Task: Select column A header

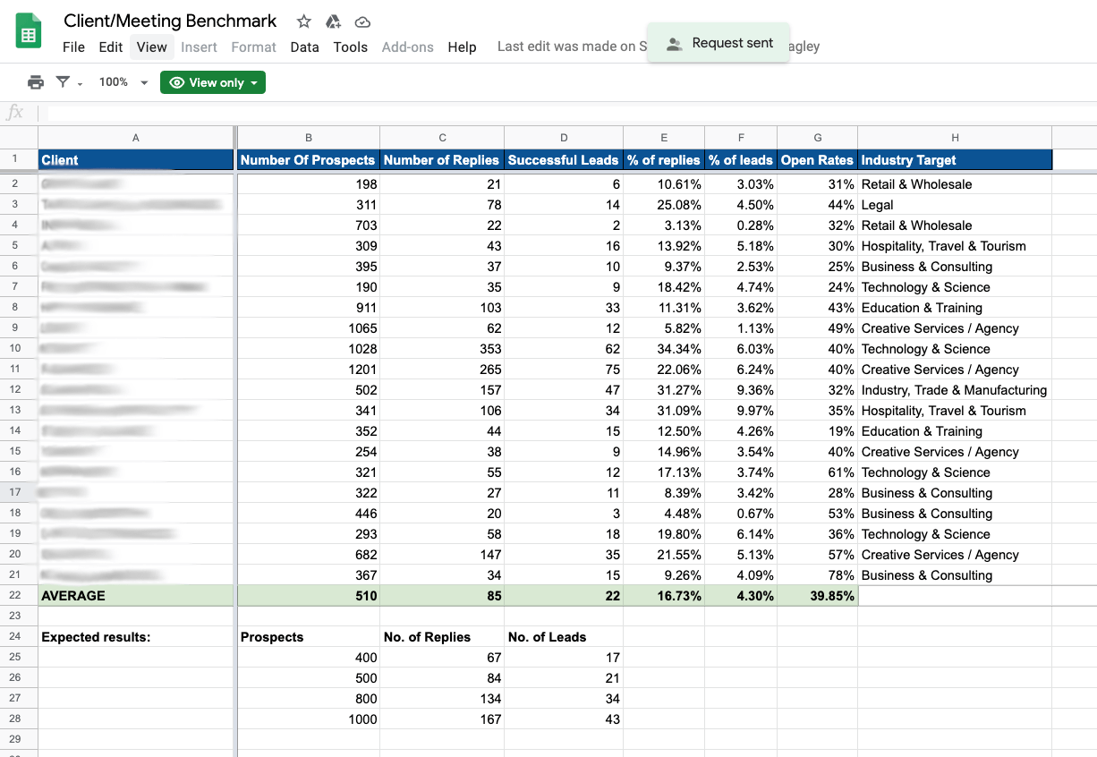Action: [x=136, y=138]
